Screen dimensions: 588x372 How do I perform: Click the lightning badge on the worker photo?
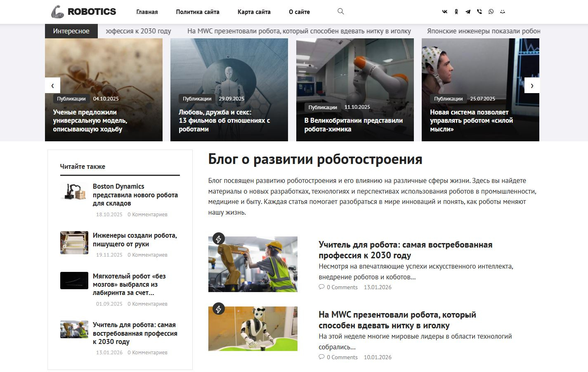[x=219, y=239]
